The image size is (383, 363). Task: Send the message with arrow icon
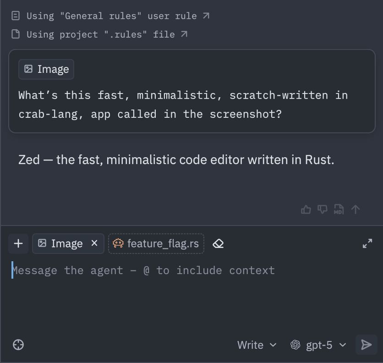(x=367, y=345)
